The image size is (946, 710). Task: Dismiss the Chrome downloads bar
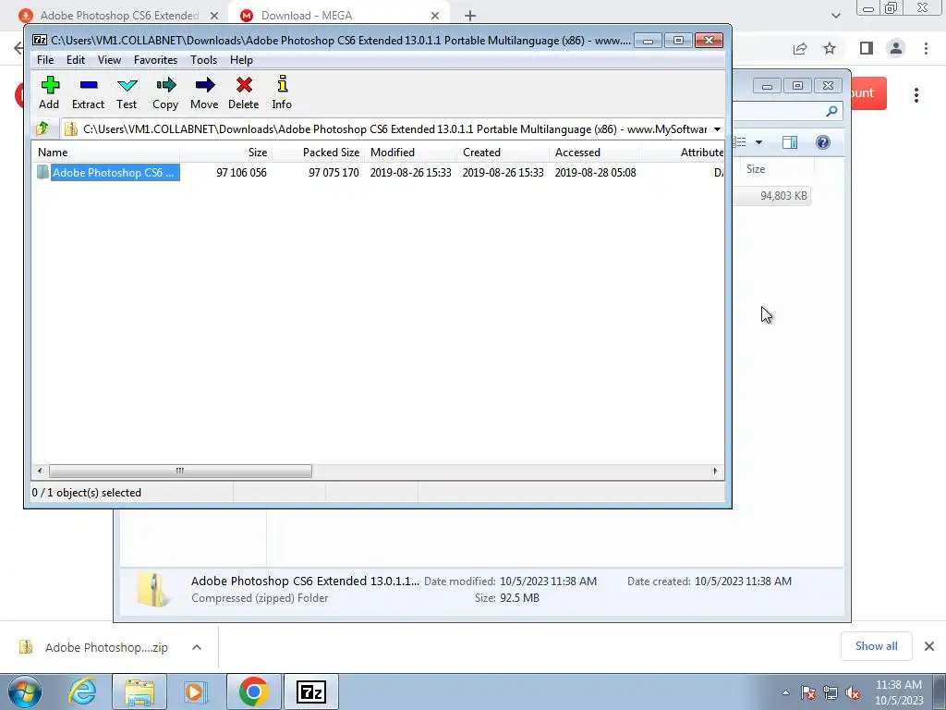point(929,646)
